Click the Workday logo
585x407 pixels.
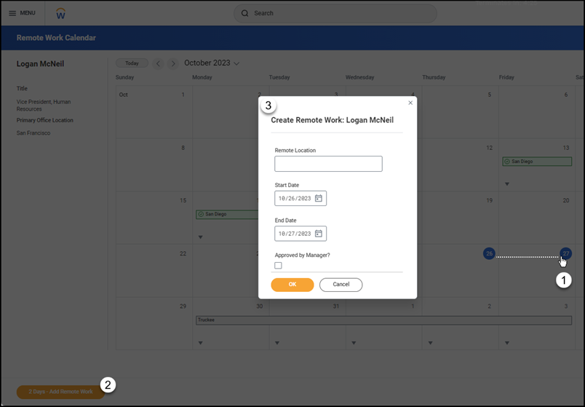tap(60, 13)
